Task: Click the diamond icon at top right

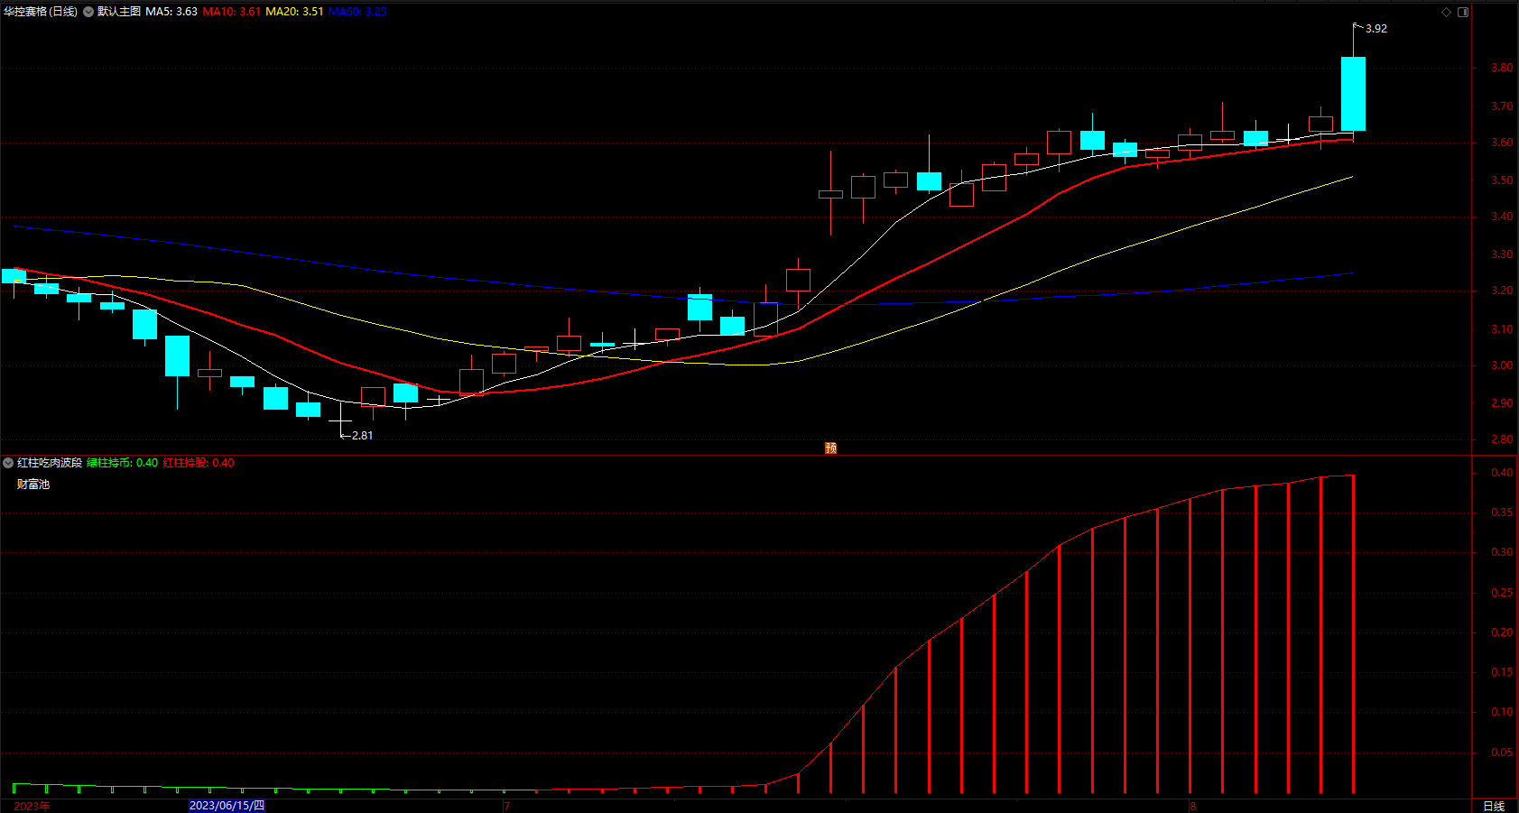Action: tap(1446, 12)
